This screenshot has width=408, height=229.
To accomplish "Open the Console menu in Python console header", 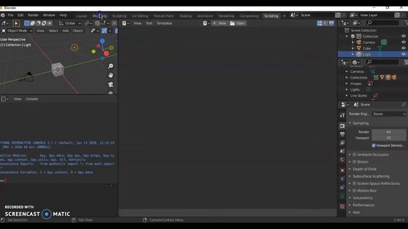I will click(x=32, y=99).
